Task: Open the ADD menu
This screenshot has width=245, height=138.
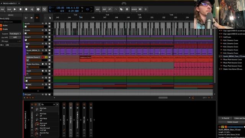Action: pyautogui.click(x=98, y=9)
